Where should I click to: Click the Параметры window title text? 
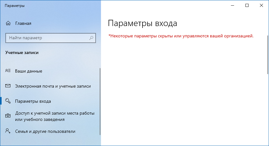tap(14, 6)
